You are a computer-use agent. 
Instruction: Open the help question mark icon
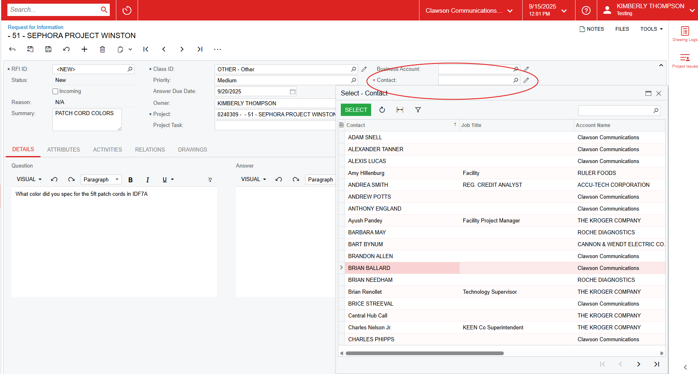pyautogui.click(x=586, y=10)
